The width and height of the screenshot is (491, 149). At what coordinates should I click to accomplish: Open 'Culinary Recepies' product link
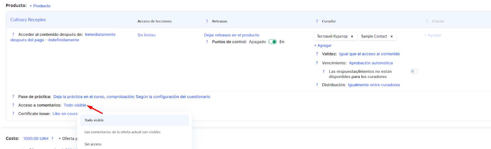[x=28, y=20]
